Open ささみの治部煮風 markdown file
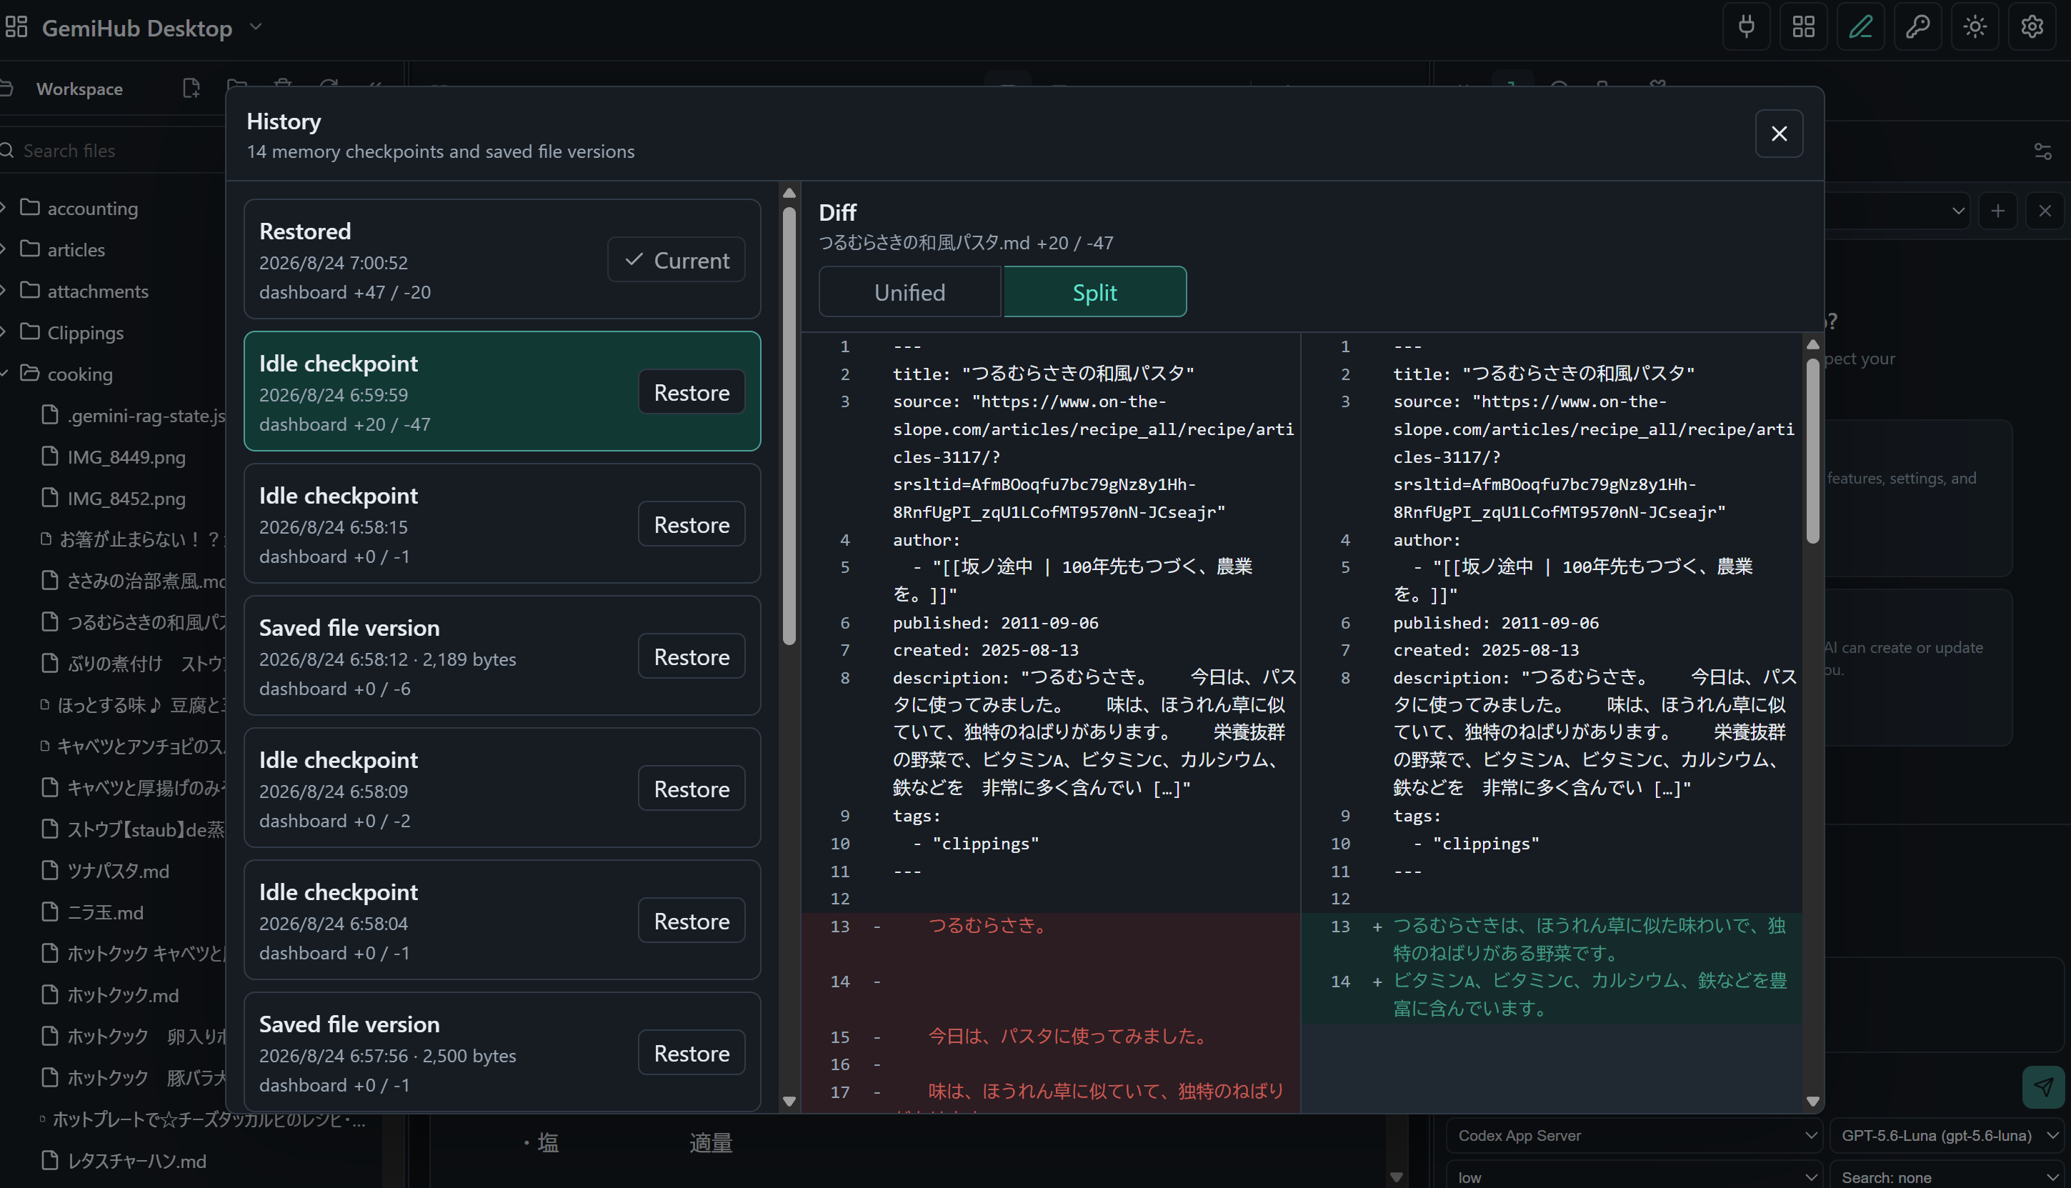Viewport: 2071px width, 1188px height. tap(134, 581)
